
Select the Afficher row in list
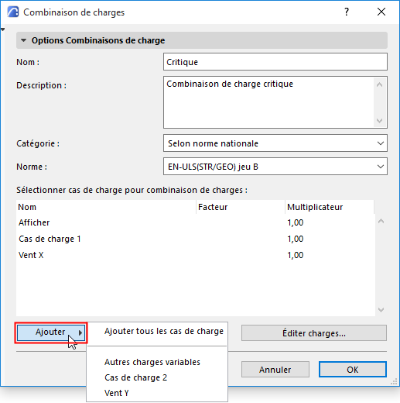(x=195, y=222)
